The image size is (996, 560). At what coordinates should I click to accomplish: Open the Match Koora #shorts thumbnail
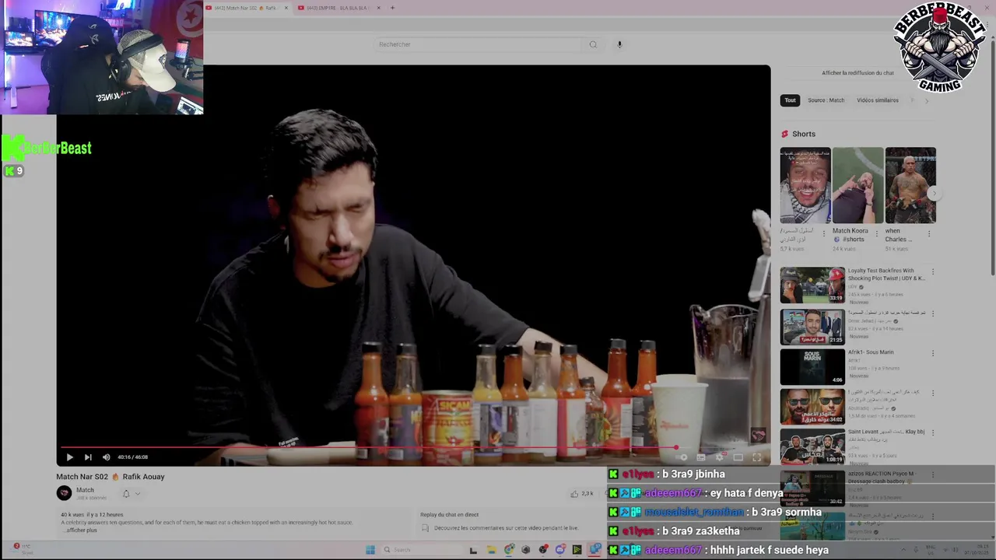coord(857,185)
